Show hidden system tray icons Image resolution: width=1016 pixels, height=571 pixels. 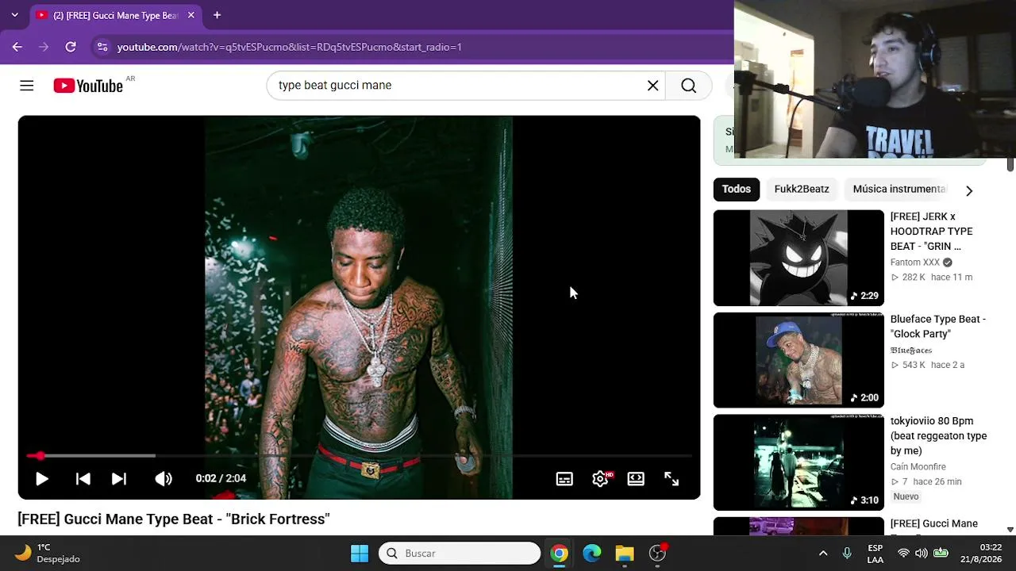(x=823, y=554)
